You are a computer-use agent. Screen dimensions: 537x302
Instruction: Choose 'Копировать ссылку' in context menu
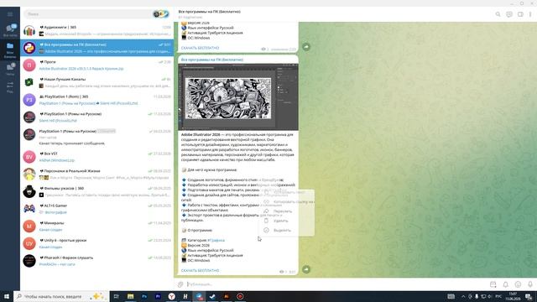pos(287,201)
